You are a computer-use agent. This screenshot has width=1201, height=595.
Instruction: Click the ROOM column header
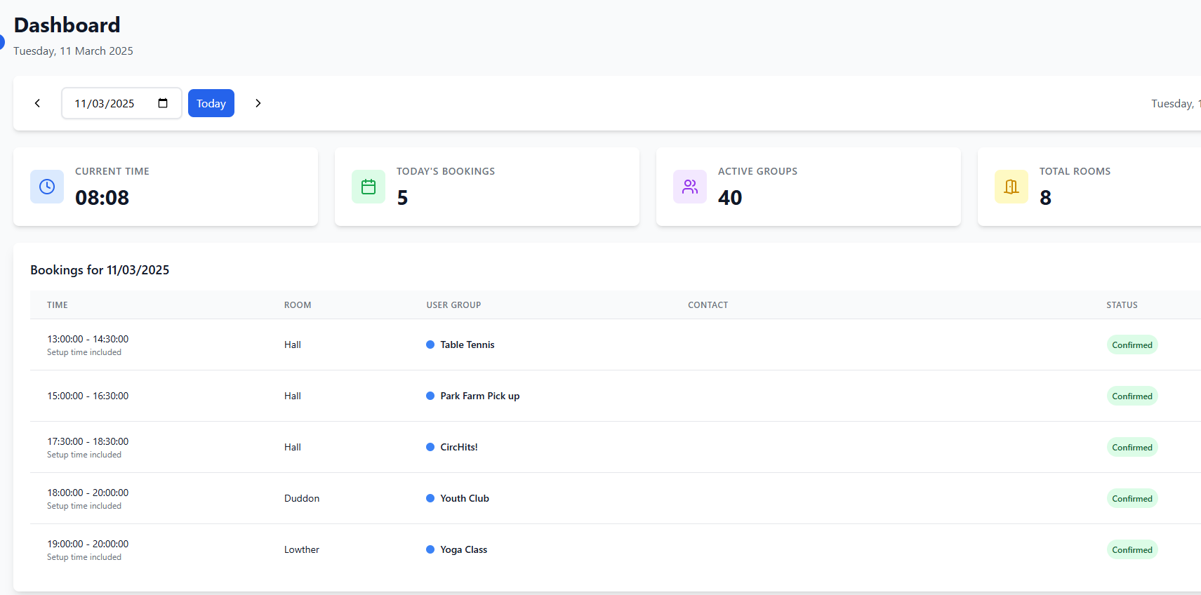[x=298, y=305]
